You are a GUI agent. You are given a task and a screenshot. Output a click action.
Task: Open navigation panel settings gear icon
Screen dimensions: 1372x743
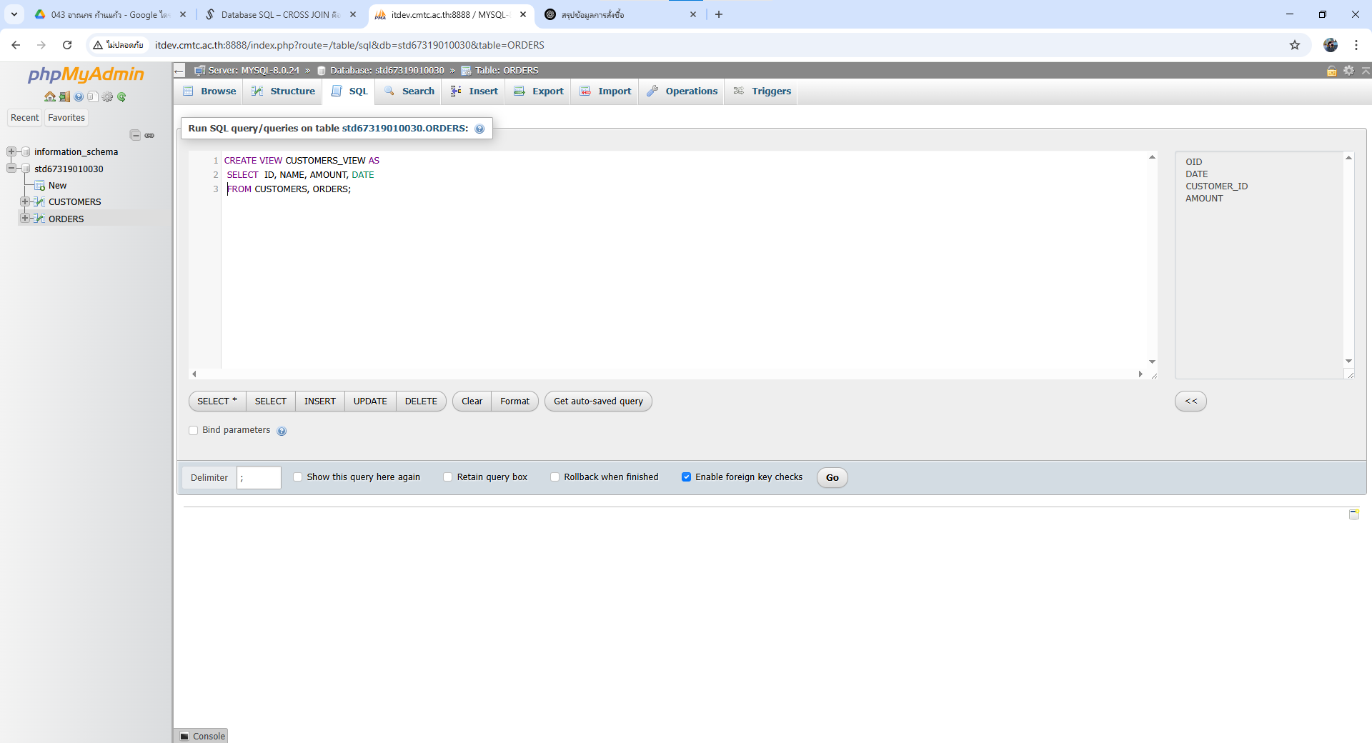107,96
